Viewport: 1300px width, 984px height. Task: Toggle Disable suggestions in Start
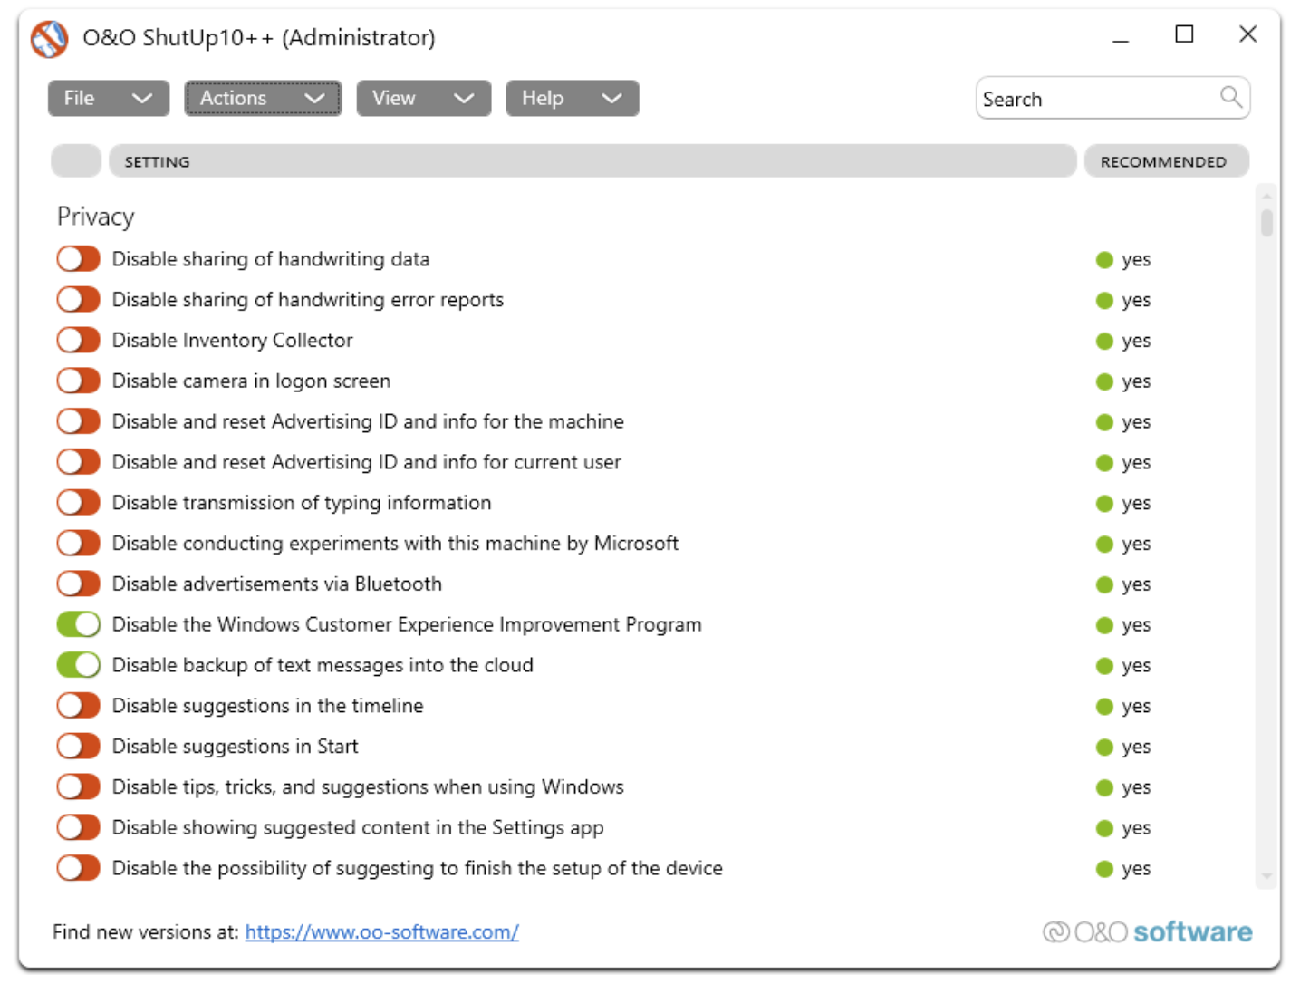[78, 747]
